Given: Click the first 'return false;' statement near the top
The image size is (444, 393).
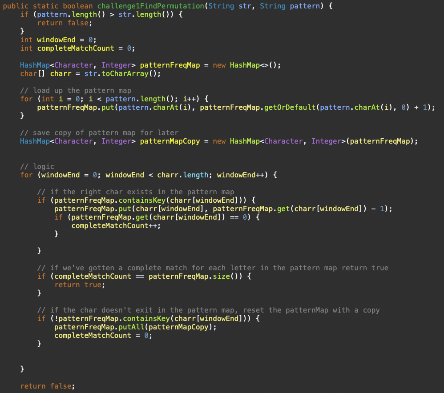Looking at the screenshot, I should (x=63, y=23).
